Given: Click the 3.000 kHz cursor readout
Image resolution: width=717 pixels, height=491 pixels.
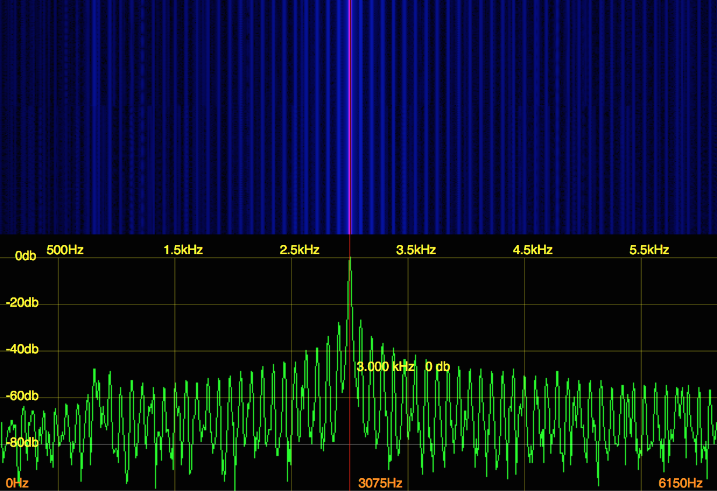Looking at the screenshot, I should 385,367.
